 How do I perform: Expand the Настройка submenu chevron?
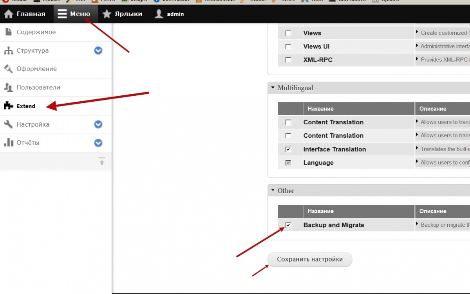coord(98,124)
